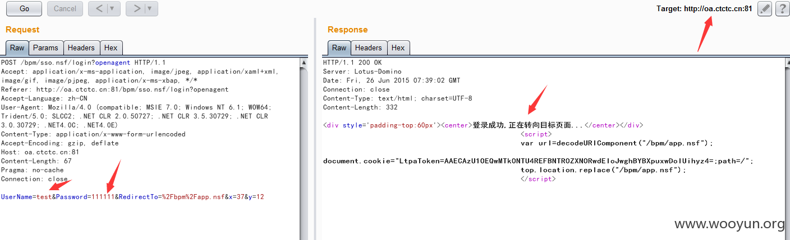Click the opening script tag in response

pyautogui.click(x=536, y=134)
